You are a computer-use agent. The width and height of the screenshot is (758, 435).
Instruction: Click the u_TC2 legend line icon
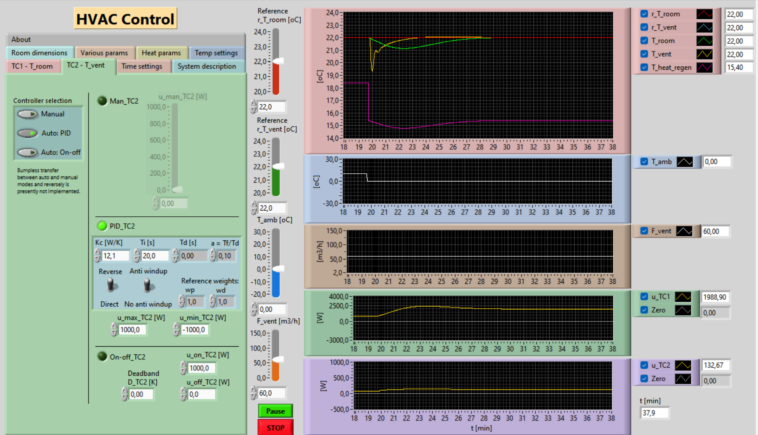tap(682, 365)
